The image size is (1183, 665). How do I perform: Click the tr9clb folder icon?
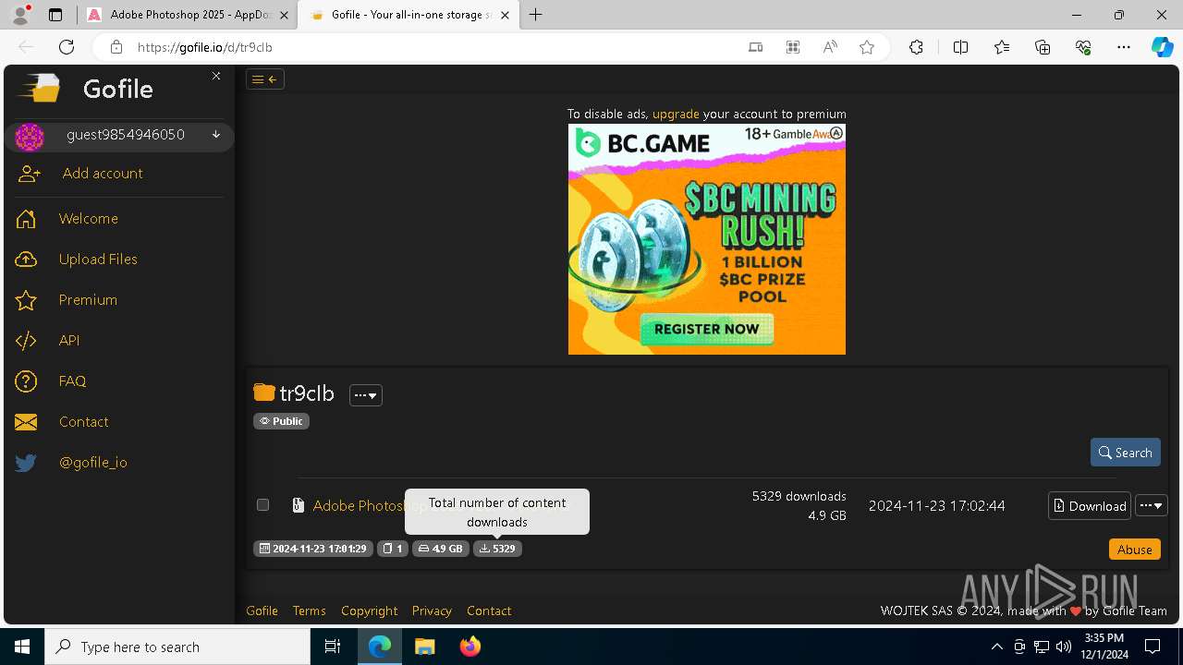[264, 393]
